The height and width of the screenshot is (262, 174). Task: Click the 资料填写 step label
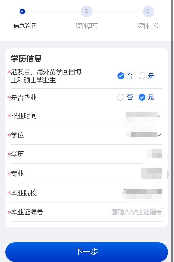click(x=86, y=26)
